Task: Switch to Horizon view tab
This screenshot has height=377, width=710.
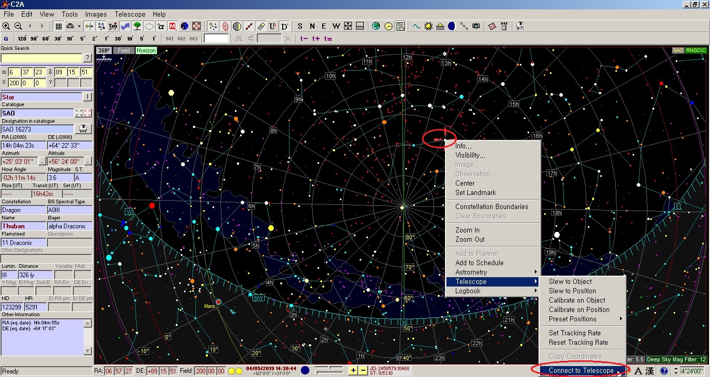Action: point(146,50)
